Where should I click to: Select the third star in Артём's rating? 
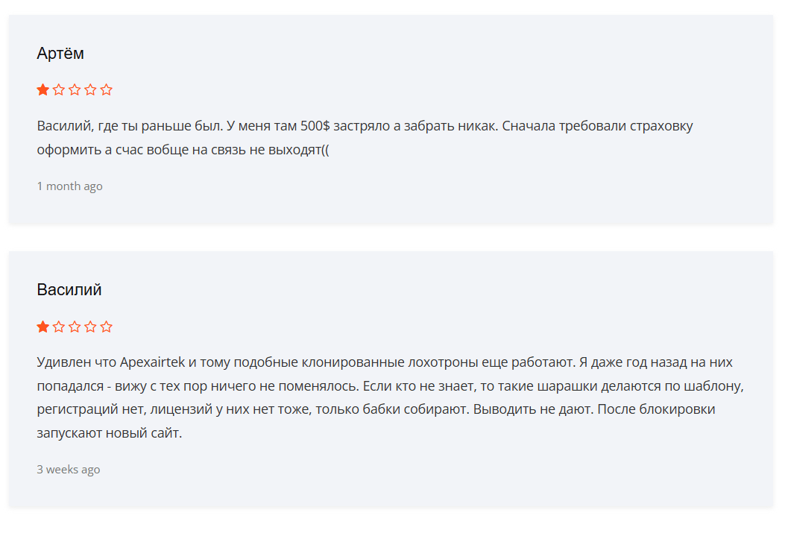[x=75, y=90]
